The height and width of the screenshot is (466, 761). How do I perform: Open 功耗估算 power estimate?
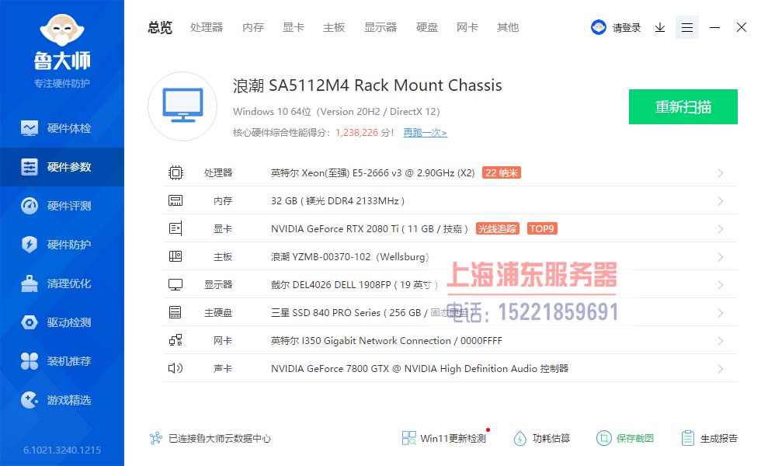pos(542,438)
